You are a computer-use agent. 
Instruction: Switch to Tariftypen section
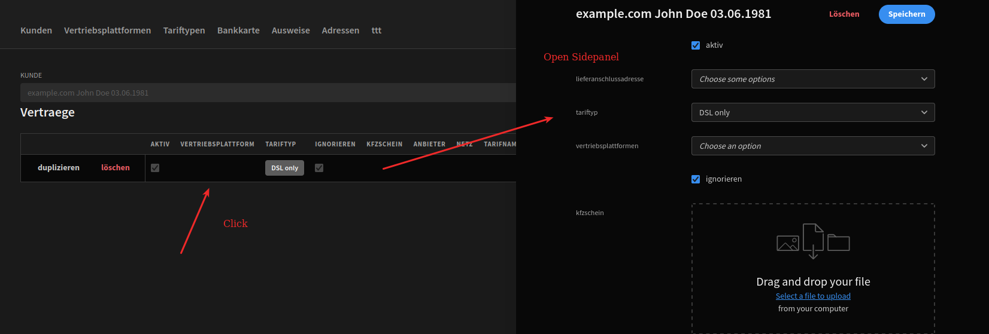point(184,30)
